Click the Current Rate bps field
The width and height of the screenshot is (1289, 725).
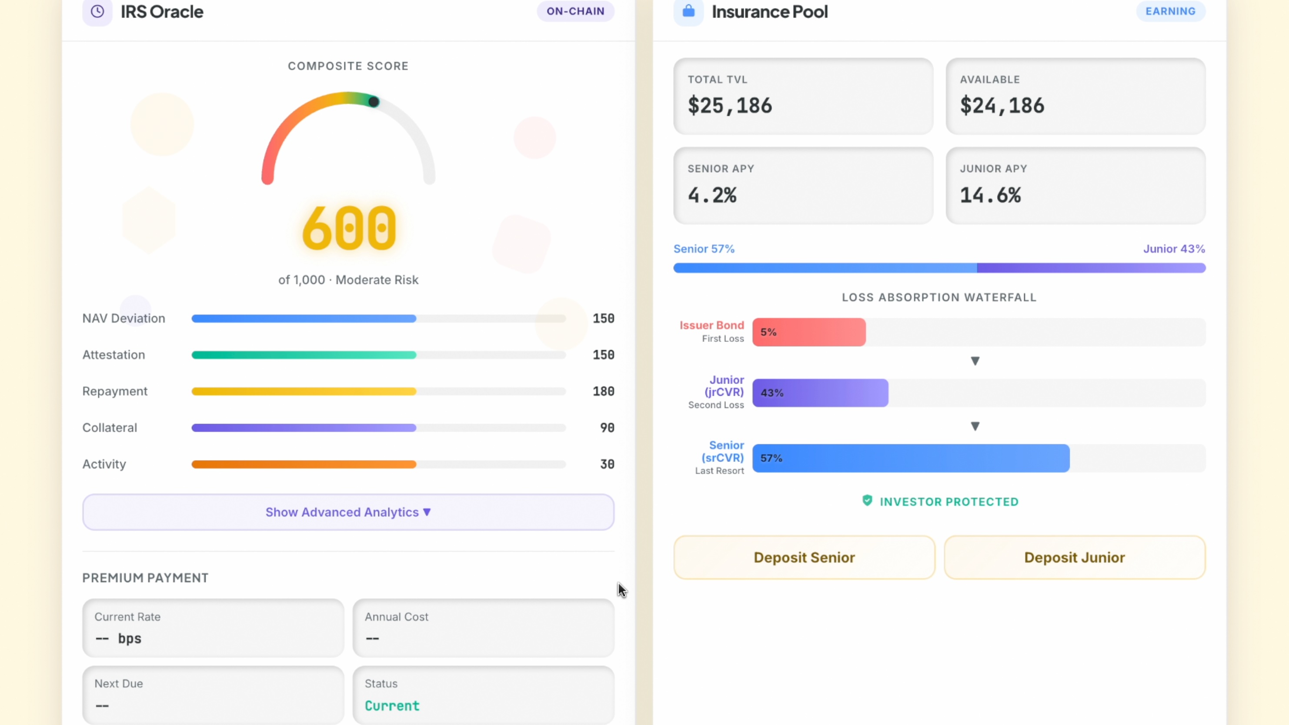pos(213,628)
